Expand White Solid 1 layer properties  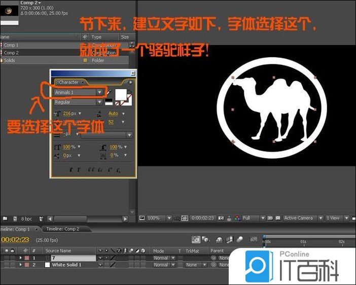pos(20,265)
